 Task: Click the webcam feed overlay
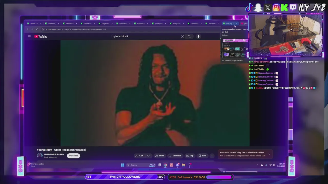(x=285, y=35)
